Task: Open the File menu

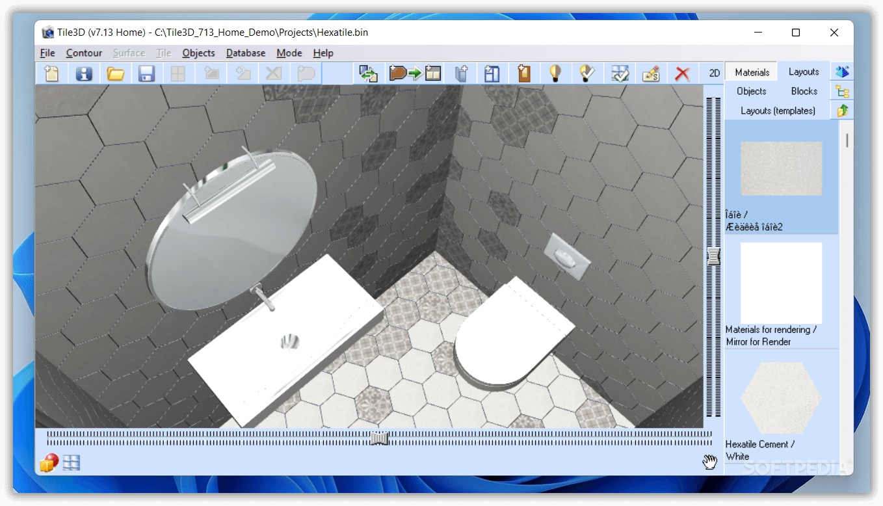Action: point(47,53)
